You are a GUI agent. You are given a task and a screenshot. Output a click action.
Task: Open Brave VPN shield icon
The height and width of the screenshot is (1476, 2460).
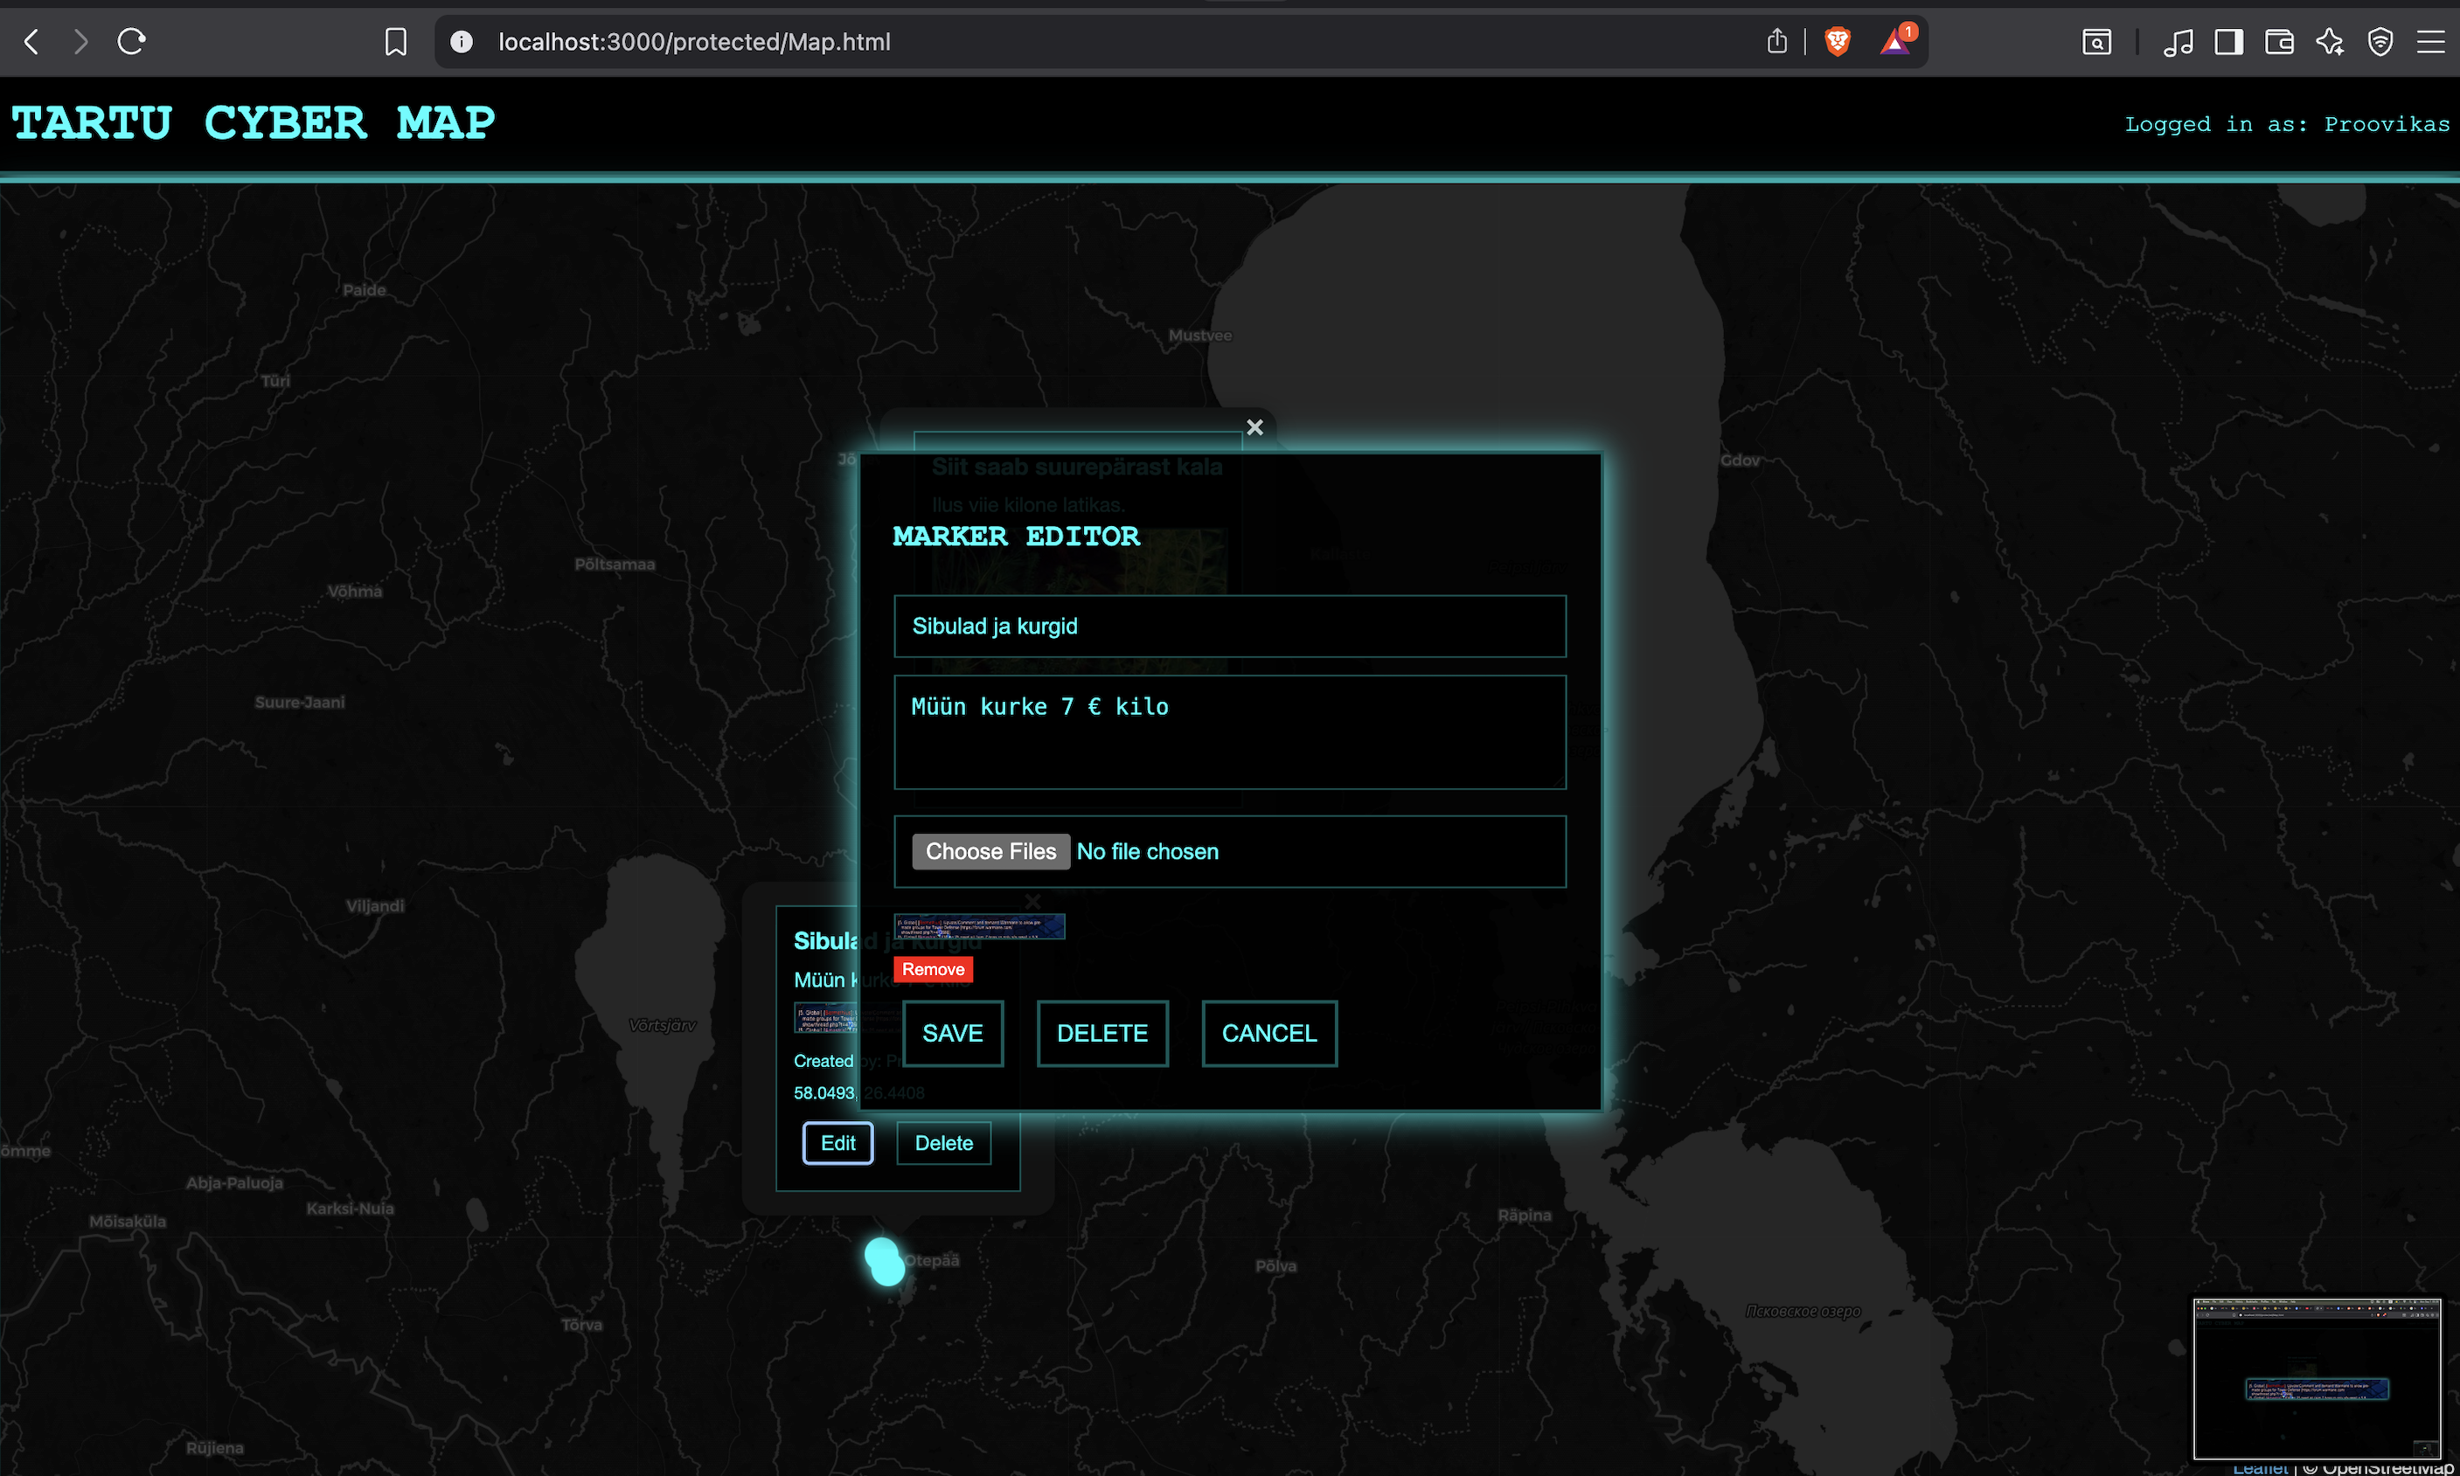[2380, 42]
